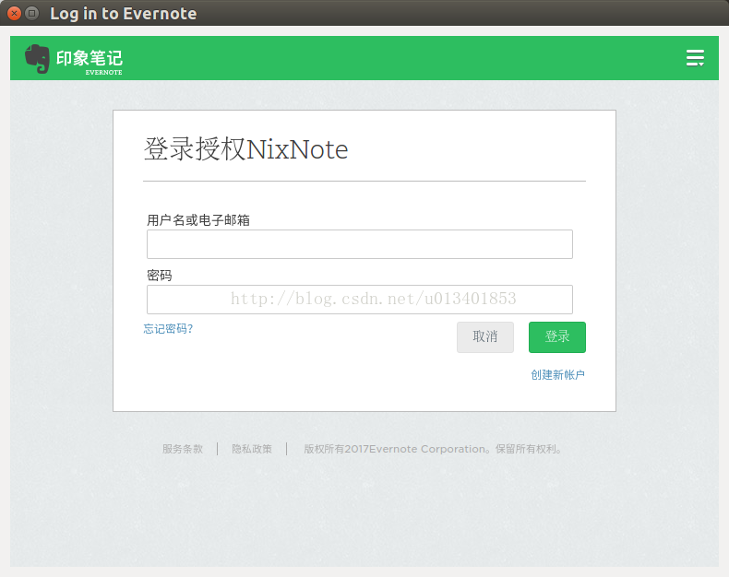This screenshot has width=729, height=577.
Task: Close the Log in to Evernote window
Action: [15, 13]
